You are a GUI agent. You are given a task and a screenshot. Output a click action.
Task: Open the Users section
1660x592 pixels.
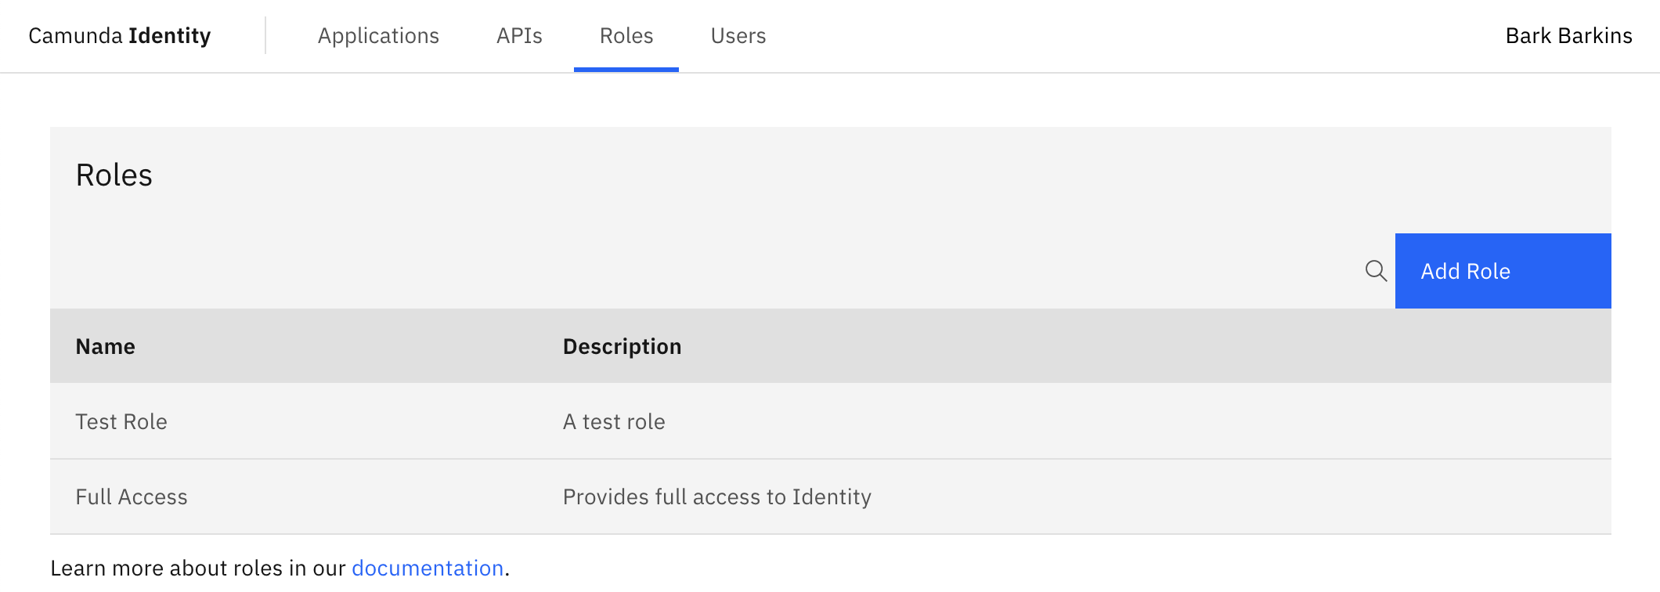click(737, 36)
